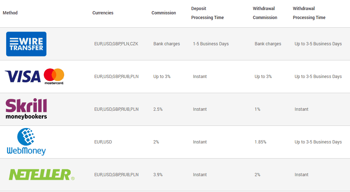Viewport: 350px width, 192px height.
Task: Click the Skrill 2.5% commission cell
Action: click(158, 109)
